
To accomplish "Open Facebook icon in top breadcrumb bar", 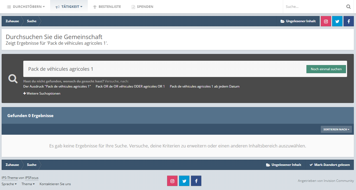I will pyautogui.click(x=349, y=21).
